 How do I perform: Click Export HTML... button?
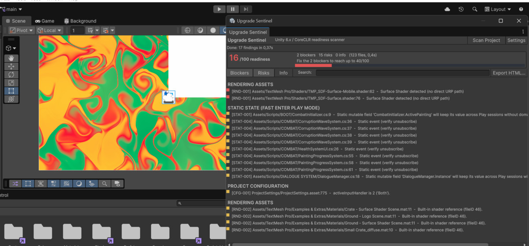(x=509, y=73)
